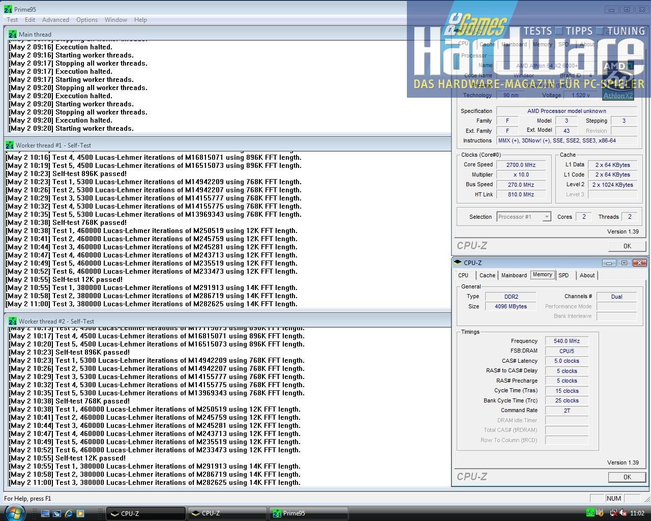Select the Memory tab in the lower CPU-Z window
Viewport: 651px width, 521px height.
click(542, 275)
